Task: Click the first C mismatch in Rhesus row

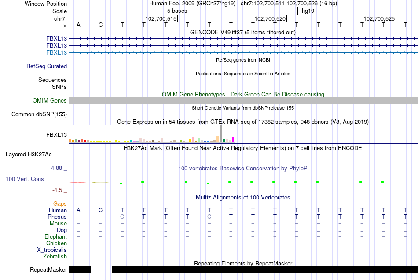Action: coord(122,217)
